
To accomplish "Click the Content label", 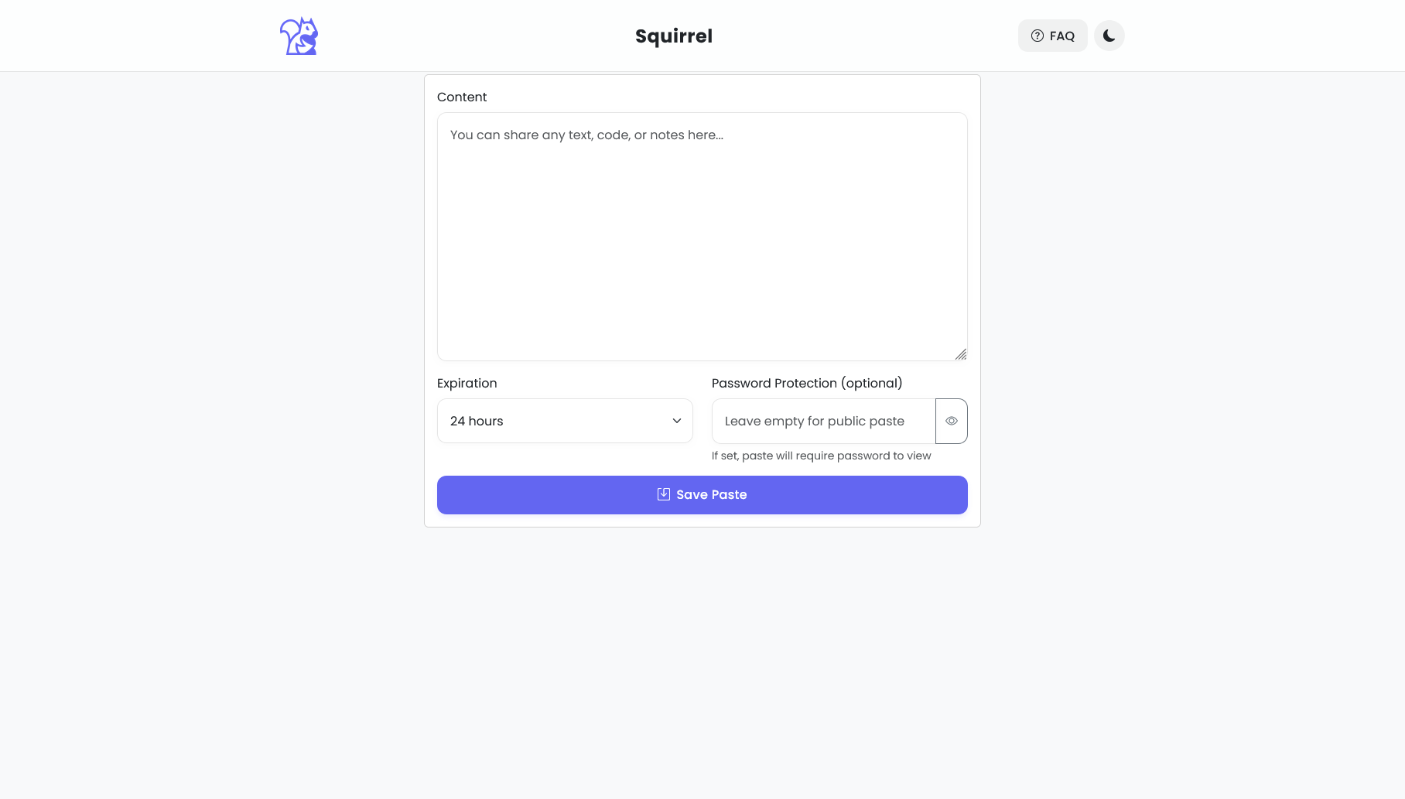I will (x=462, y=97).
